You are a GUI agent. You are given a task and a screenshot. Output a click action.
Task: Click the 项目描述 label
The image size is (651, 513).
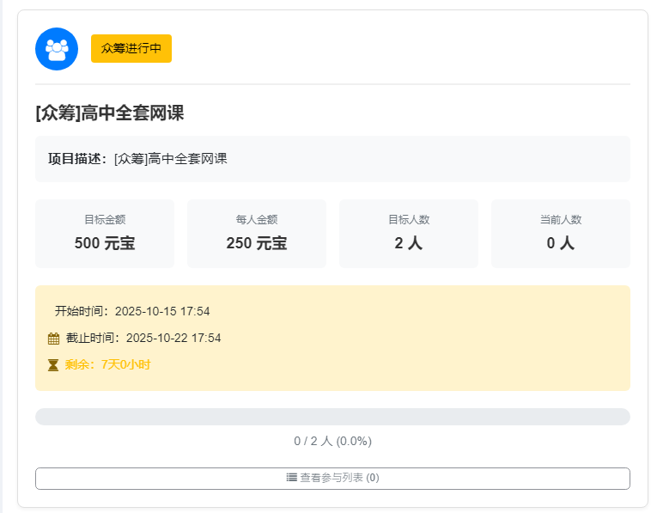(x=77, y=159)
